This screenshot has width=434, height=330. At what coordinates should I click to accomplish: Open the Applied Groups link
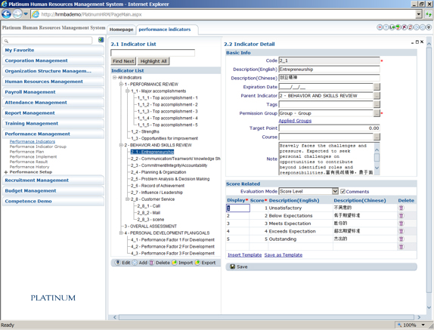click(x=295, y=121)
